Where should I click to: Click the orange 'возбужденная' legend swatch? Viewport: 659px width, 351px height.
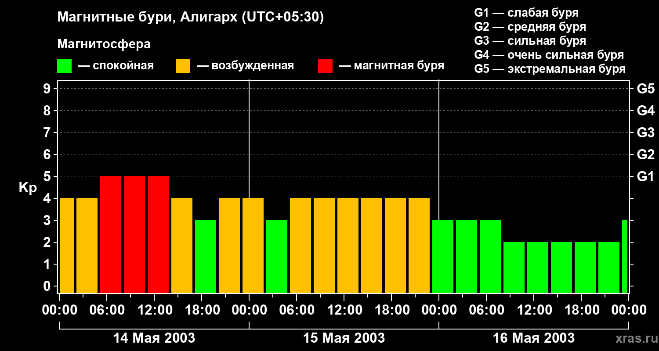tap(183, 66)
